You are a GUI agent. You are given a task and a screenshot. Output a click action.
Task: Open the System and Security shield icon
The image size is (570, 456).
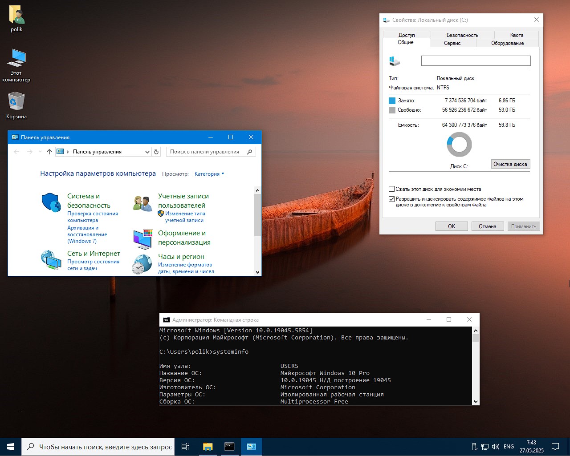click(x=51, y=203)
